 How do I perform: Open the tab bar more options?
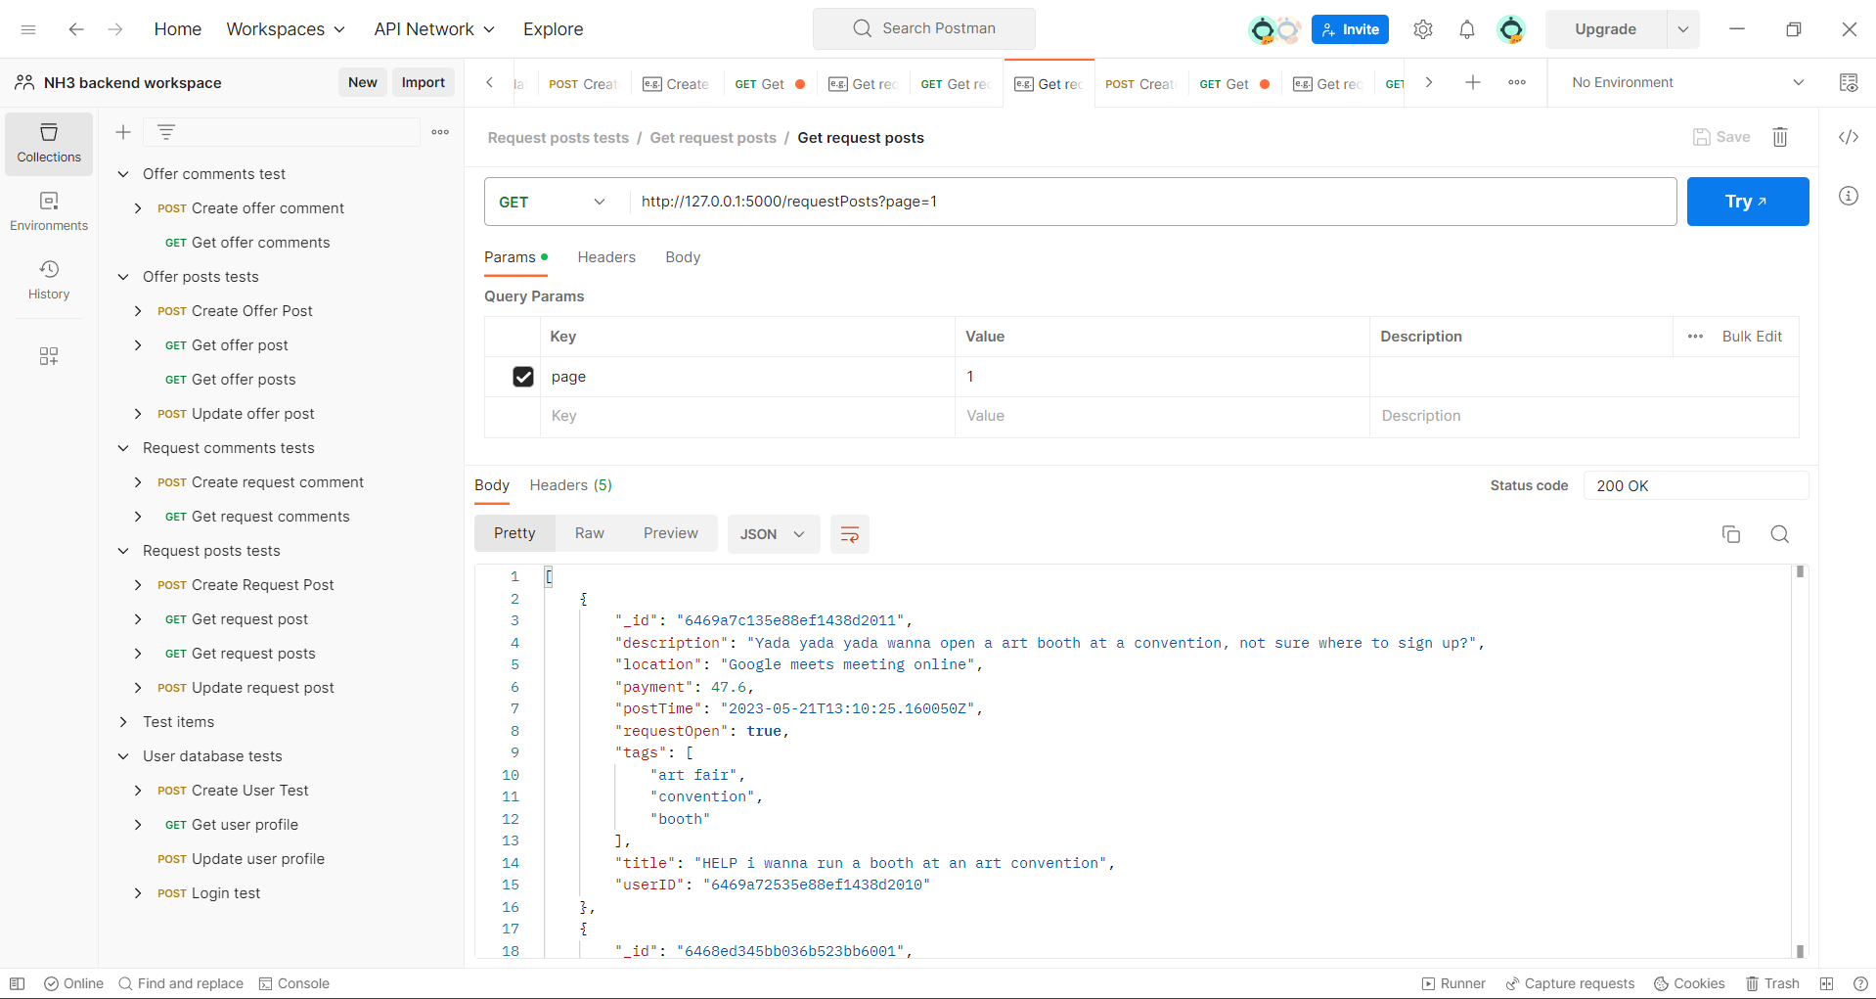pyautogui.click(x=1517, y=83)
